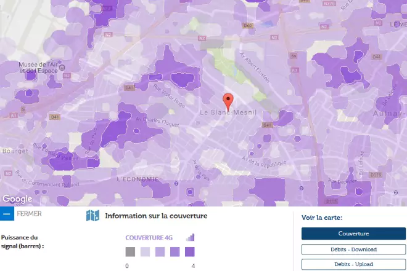Click the coverage map information icon
Screen dimensions: 407x271
tap(92, 216)
